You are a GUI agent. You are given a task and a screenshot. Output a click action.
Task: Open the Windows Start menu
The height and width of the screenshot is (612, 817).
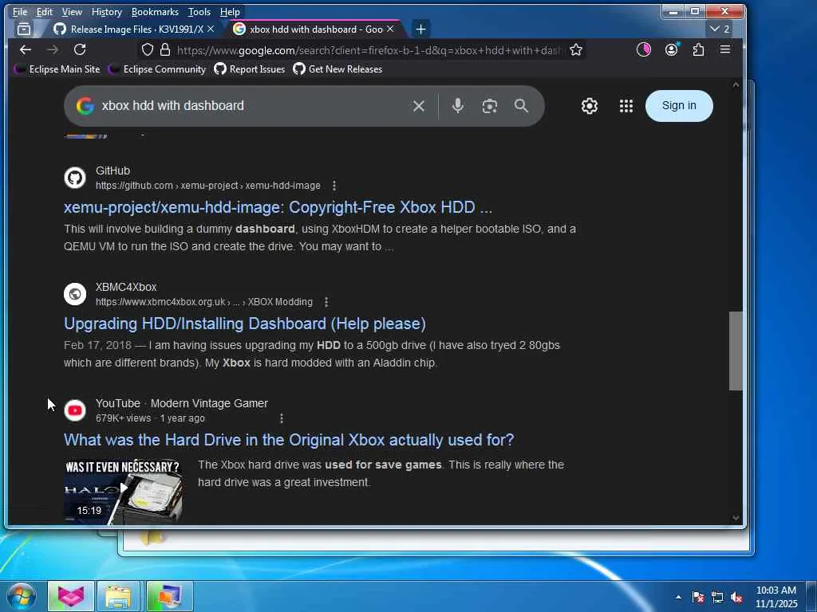coord(20,596)
